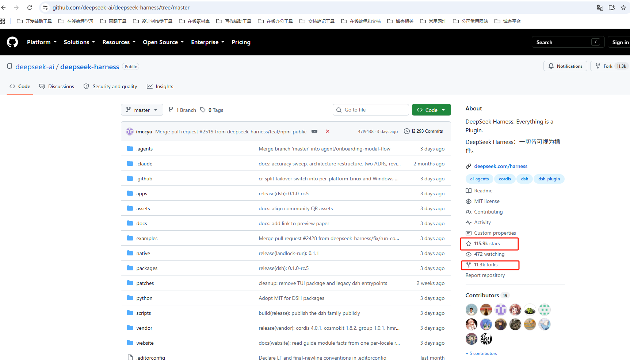Expand the Solutions menu
630x360 pixels.
(79, 42)
